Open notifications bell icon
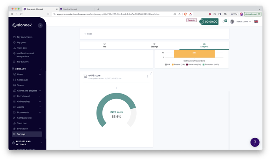This screenshot has height=161, width=271. (x=224, y=22)
